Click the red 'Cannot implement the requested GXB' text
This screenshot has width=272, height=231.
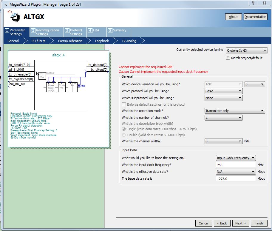click(x=146, y=67)
